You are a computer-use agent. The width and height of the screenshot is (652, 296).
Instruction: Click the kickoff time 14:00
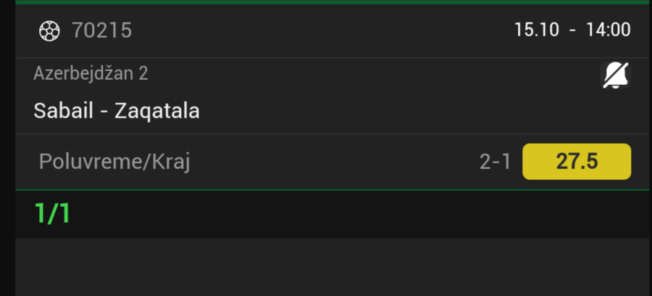608,30
